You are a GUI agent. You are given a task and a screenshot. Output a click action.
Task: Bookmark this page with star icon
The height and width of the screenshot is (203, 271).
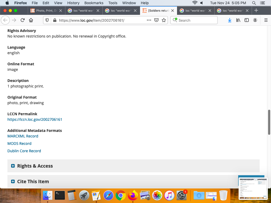point(164,20)
